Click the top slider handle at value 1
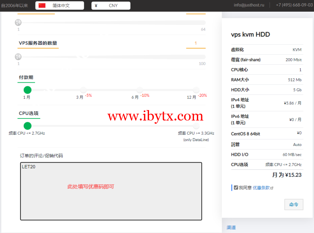The height and width of the screenshot is (233, 314). tap(18, 23)
